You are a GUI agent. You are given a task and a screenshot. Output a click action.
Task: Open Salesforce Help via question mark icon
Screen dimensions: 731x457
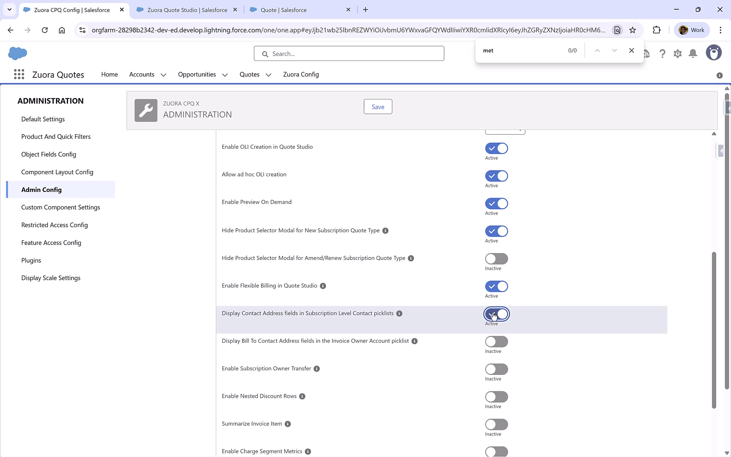click(662, 53)
